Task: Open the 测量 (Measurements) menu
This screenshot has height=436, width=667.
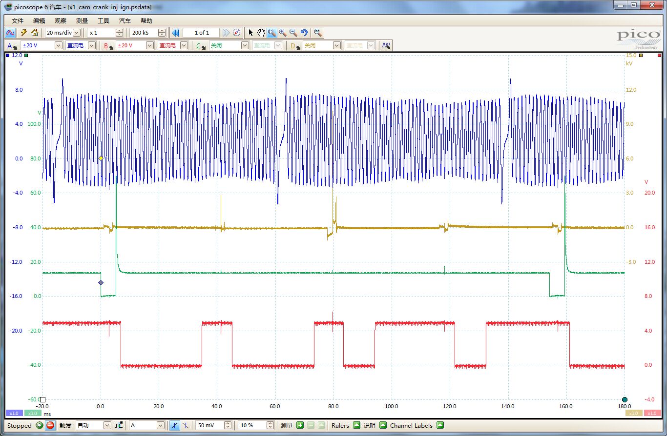Action: [x=82, y=20]
